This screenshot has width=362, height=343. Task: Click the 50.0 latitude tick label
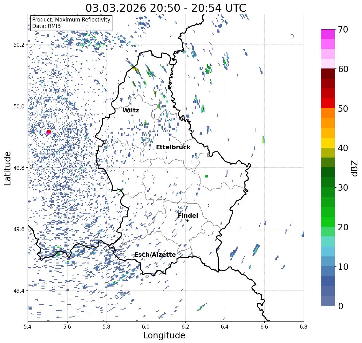(19, 107)
